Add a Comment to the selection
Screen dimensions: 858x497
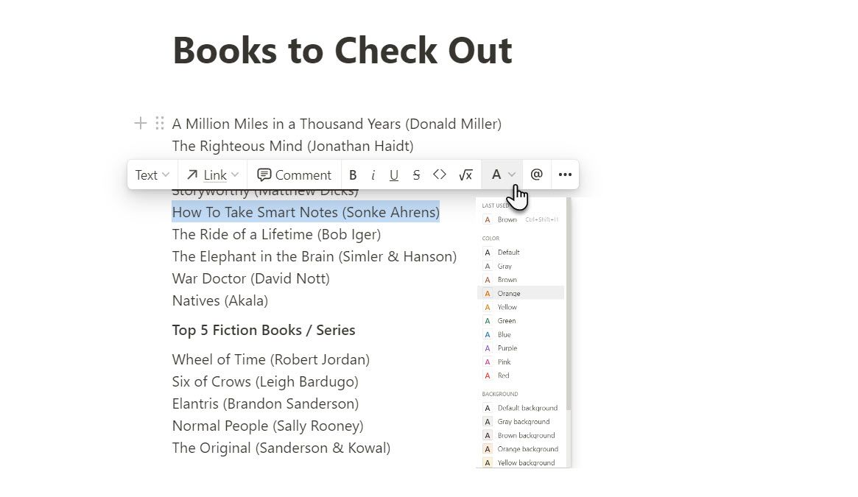pos(295,175)
